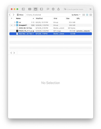101x129 pixels.
Task: Sort by URL column header
Action: pos(78,18)
